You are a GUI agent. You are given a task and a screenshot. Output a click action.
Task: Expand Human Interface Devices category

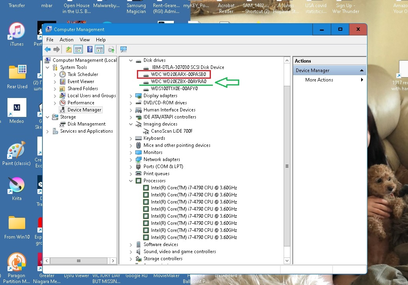[131, 110]
